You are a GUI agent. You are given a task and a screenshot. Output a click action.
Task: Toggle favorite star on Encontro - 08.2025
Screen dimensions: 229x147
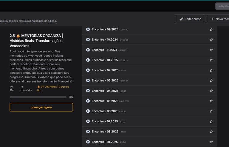point(211,132)
